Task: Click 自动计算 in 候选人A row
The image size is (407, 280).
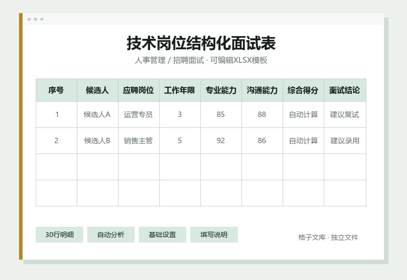Action: click(x=303, y=114)
